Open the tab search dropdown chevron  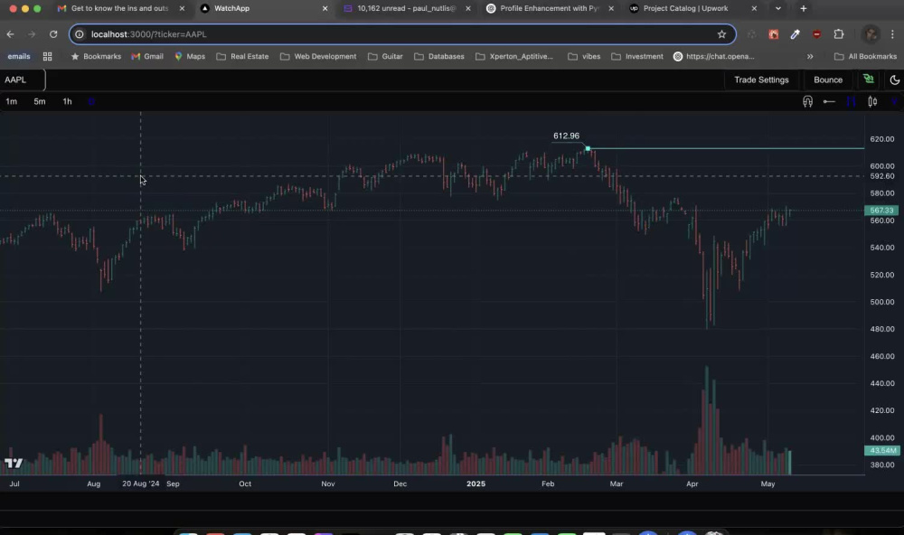pos(777,9)
